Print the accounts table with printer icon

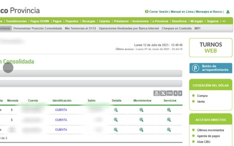pos(156,93)
